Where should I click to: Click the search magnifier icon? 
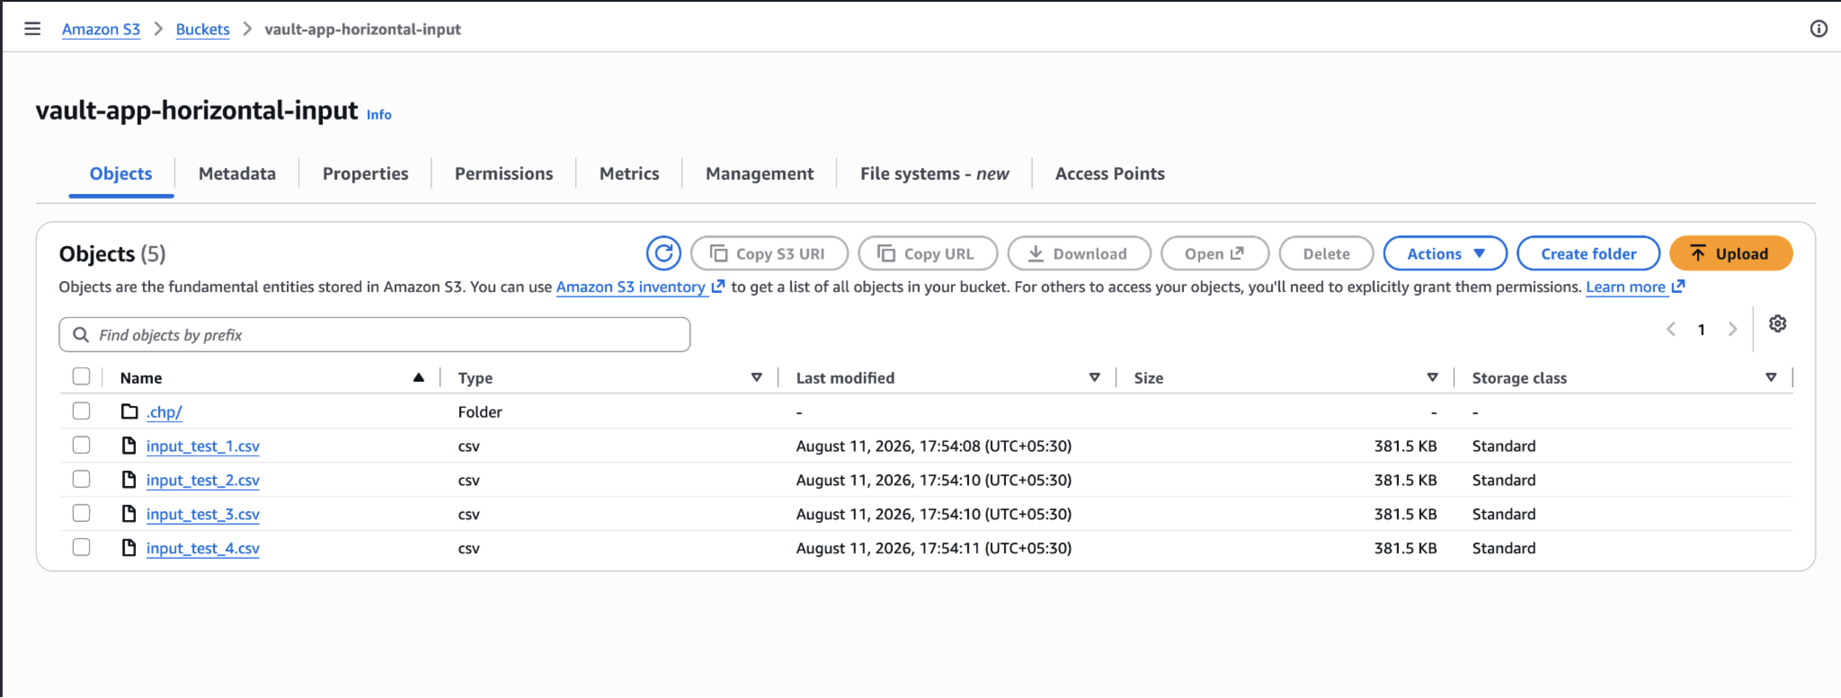(81, 335)
